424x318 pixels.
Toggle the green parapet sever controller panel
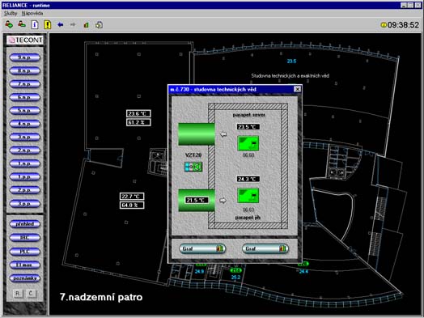point(248,143)
